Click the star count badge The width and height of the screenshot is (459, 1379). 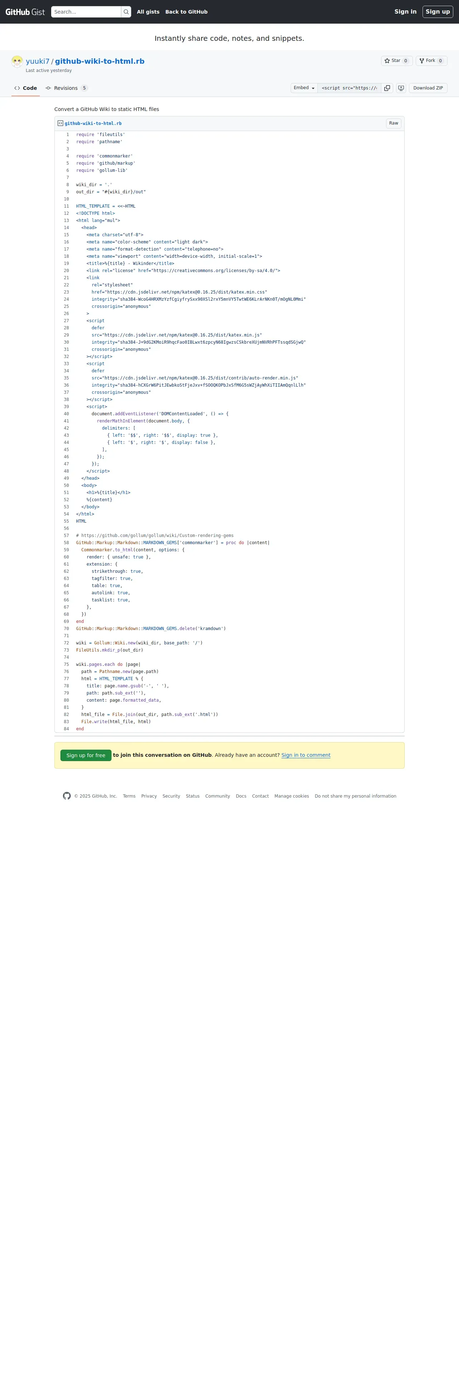406,61
